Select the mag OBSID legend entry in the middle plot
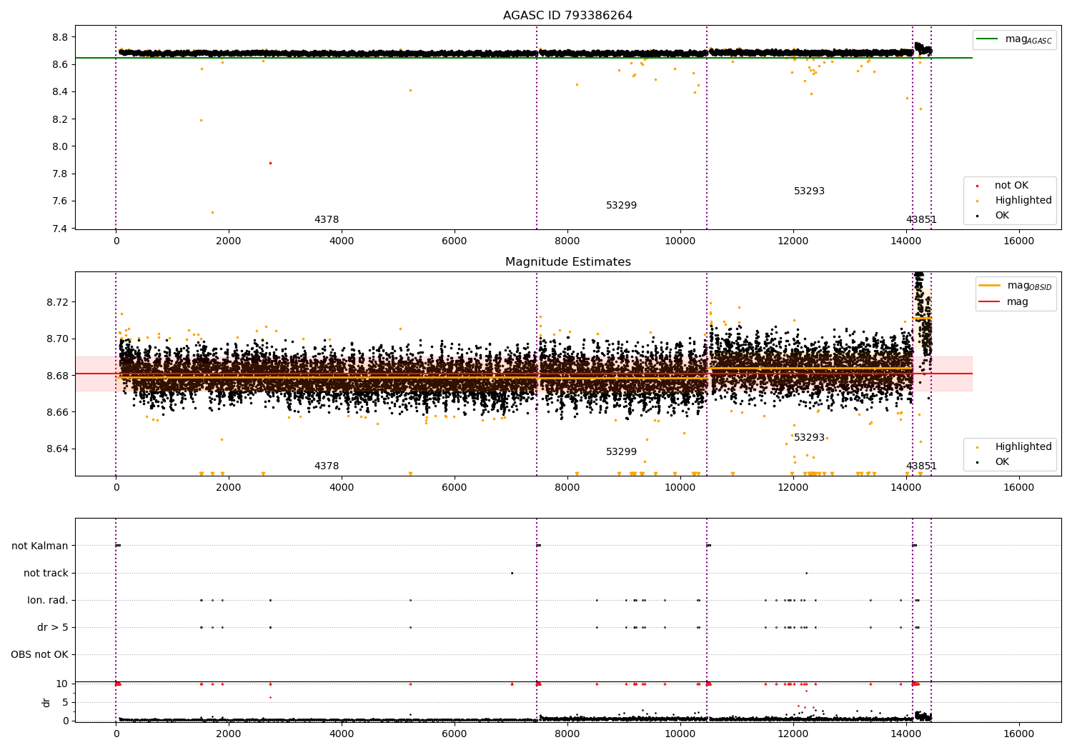1072x750 pixels. [x=1016, y=286]
